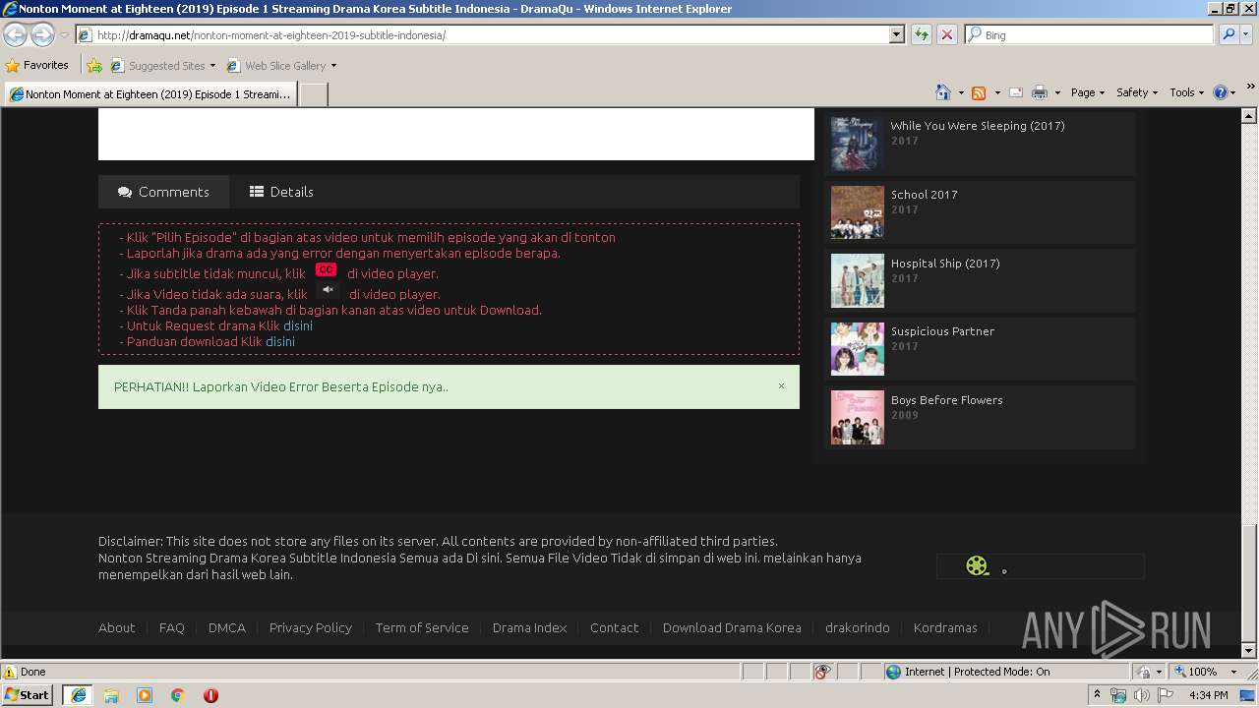Open the About footer link
1259x708 pixels.
click(117, 627)
